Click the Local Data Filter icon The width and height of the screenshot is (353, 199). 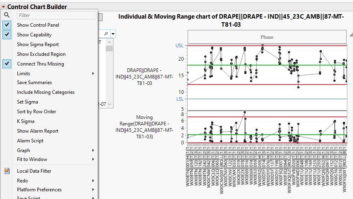[x=7, y=171]
